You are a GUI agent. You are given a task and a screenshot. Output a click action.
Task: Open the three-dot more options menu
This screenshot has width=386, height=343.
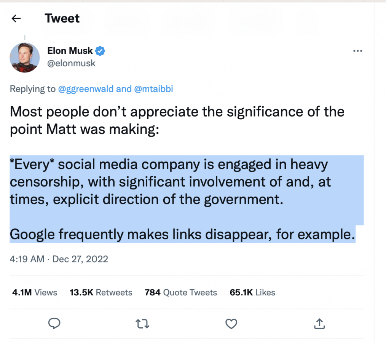pos(357,51)
